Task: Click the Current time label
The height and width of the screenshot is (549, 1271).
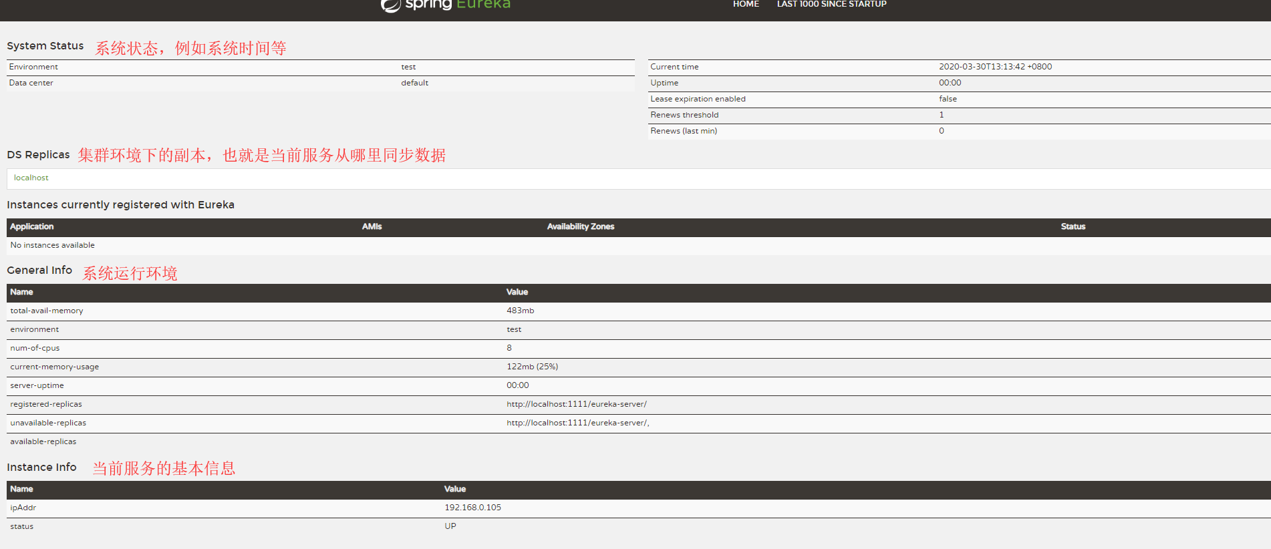Action: pos(674,67)
